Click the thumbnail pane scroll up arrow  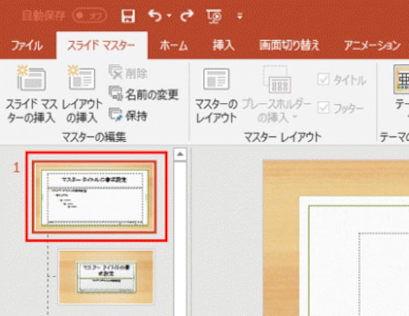click(180, 154)
